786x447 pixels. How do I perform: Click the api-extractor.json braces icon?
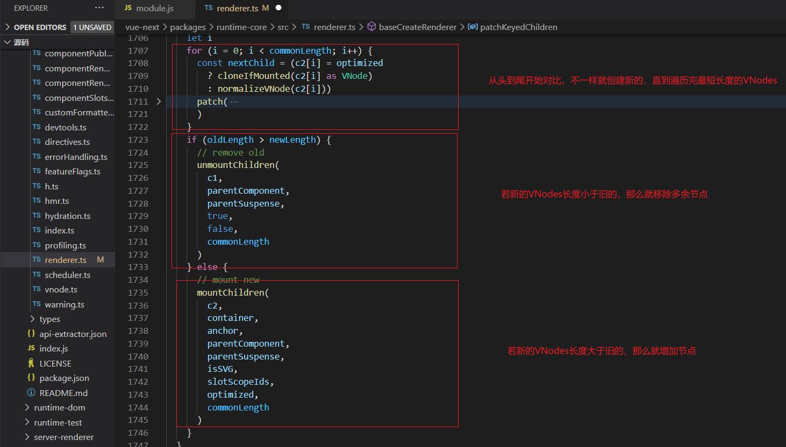[x=31, y=334]
